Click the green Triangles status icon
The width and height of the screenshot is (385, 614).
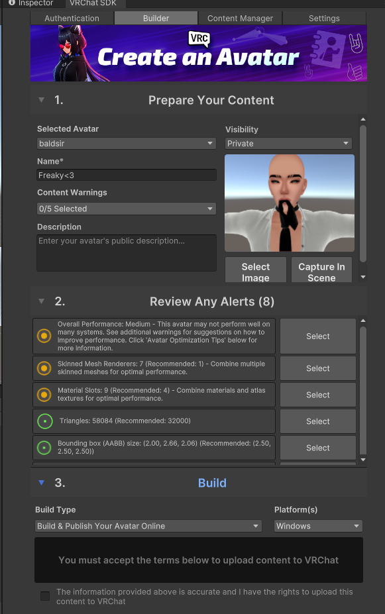tap(44, 421)
